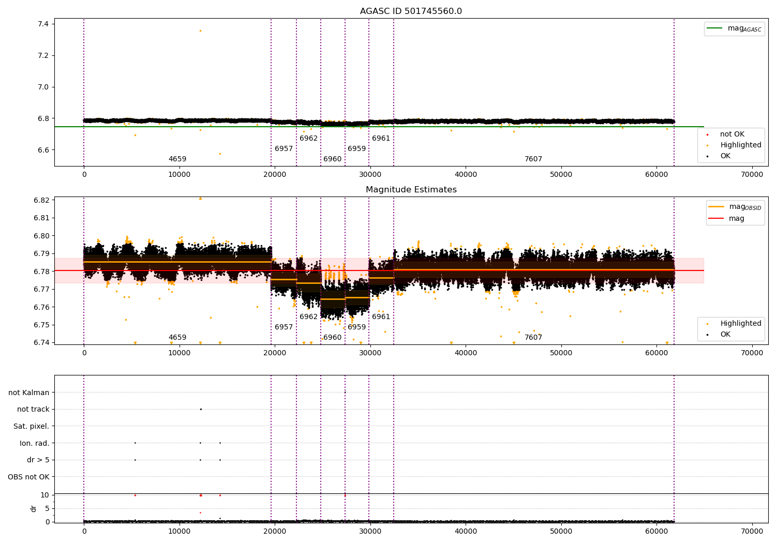Click the 6.78 y-axis tick label

coord(41,271)
